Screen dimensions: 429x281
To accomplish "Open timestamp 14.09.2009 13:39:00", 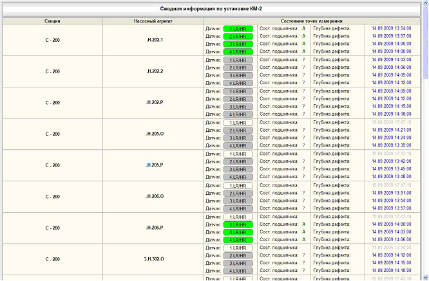I will pyautogui.click(x=392, y=145).
